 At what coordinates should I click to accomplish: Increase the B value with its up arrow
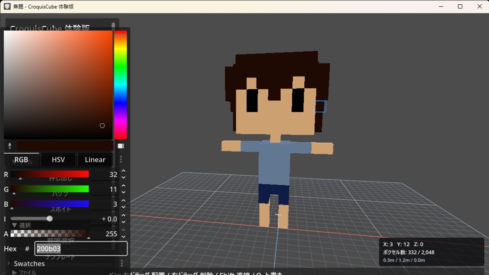pos(124,201)
